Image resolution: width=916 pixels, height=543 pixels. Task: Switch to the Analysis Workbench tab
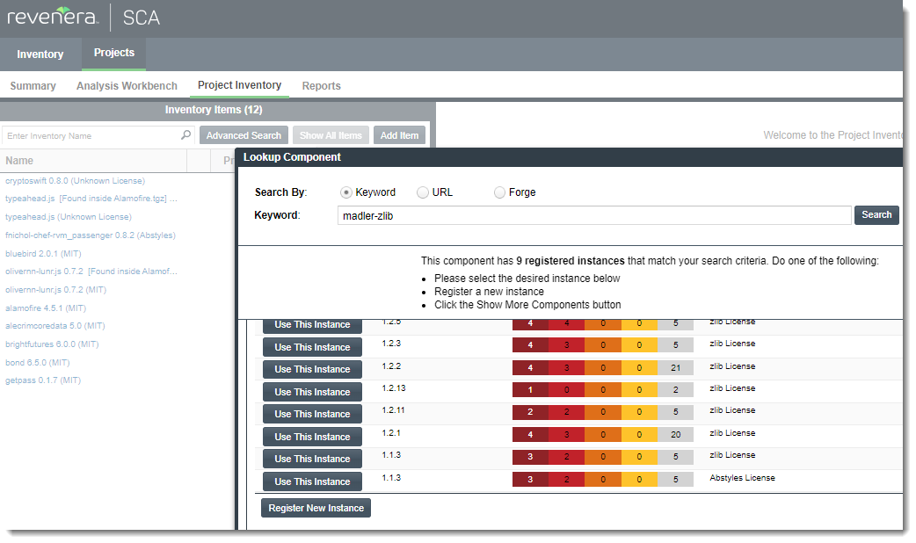pyautogui.click(x=127, y=86)
